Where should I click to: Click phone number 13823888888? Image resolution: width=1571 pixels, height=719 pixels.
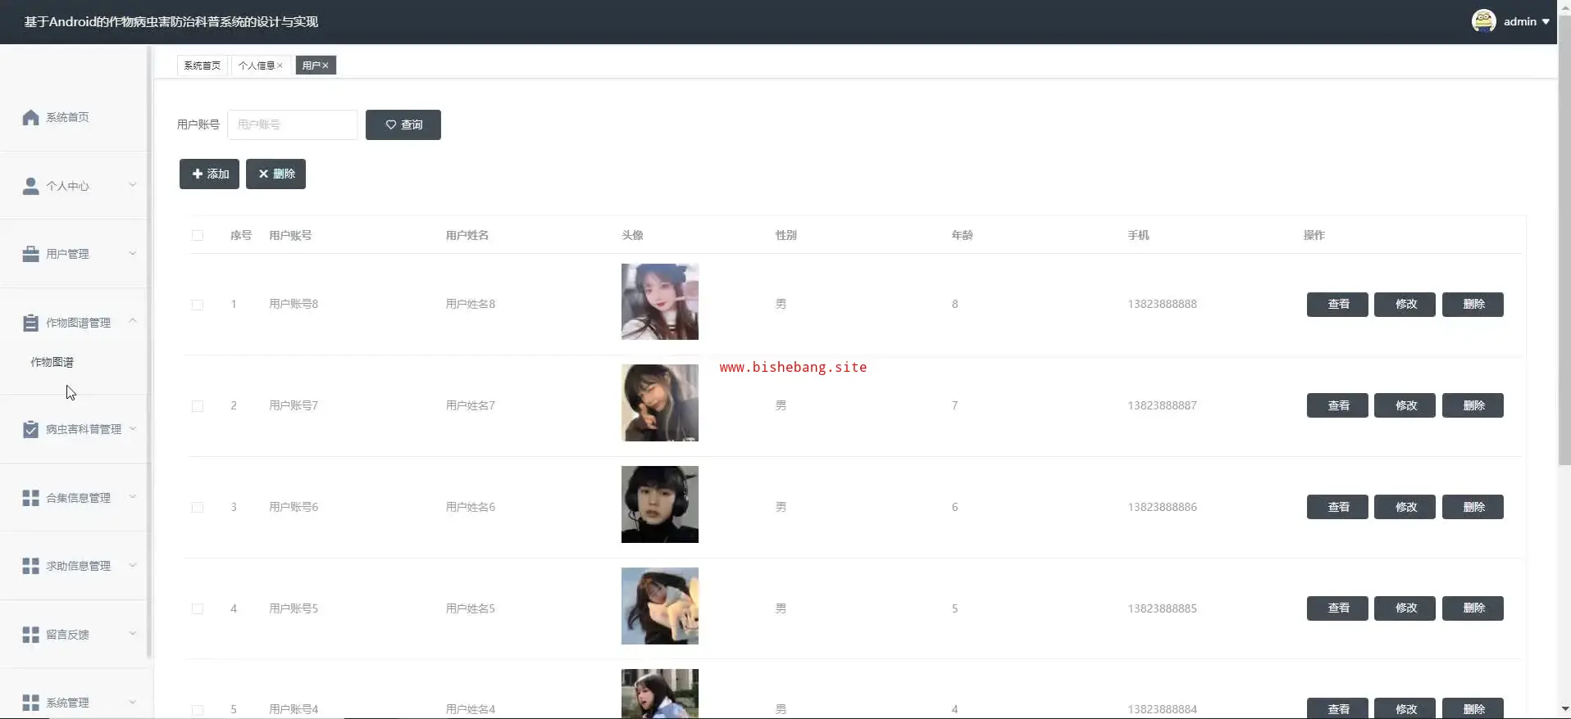pos(1162,304)
